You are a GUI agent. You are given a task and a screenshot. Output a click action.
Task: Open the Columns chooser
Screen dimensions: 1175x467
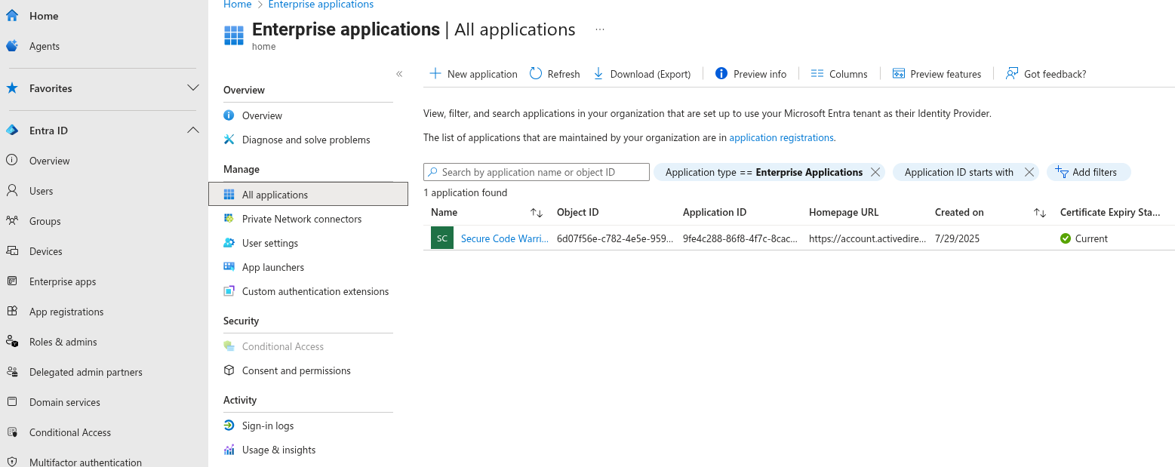click(x=839, y=74)
